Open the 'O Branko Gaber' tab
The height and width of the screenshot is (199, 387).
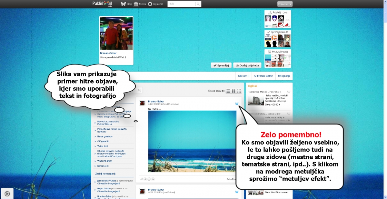click(x=263, y=76)
